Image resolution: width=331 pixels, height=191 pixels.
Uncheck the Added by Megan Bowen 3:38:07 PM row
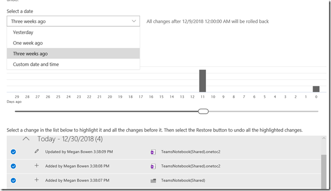coord(13,181)
